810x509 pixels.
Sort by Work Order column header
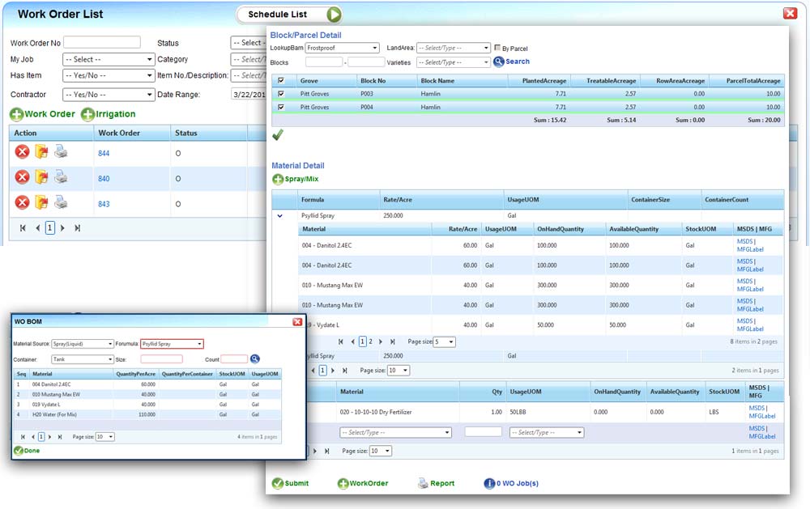click(119, 134)
